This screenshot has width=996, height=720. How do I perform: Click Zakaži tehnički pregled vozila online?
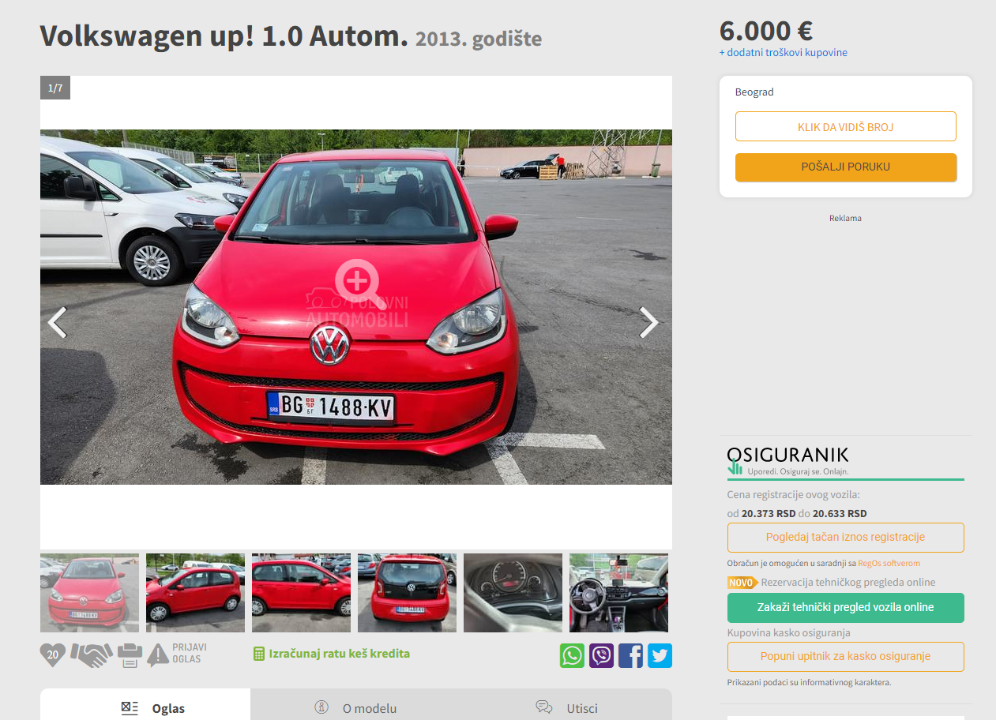pos(845,608)
